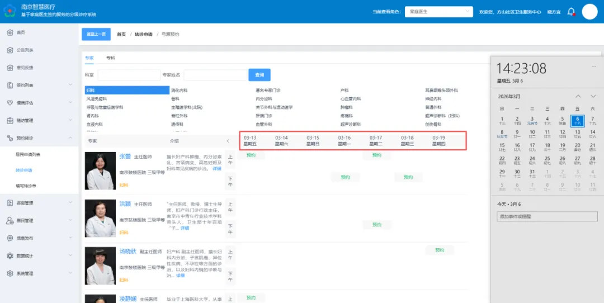
Task: Click the 南京智慧医疗 logo icon
Action: 10,12
